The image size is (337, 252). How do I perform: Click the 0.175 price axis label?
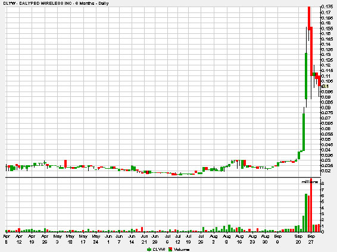(x=327, y=7)
